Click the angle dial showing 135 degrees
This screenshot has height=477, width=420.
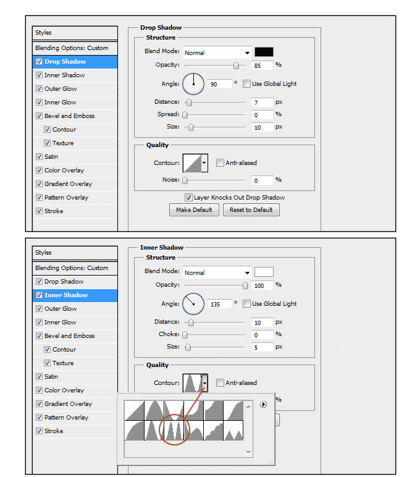point(193,303)
